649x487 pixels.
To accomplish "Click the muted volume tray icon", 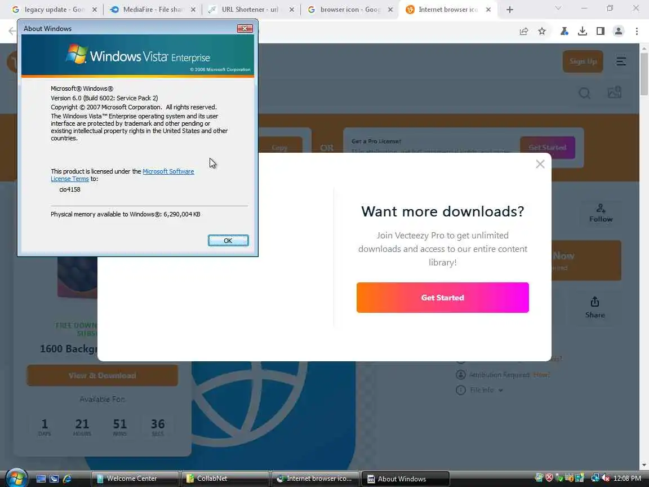I will (x=606, y=478).
